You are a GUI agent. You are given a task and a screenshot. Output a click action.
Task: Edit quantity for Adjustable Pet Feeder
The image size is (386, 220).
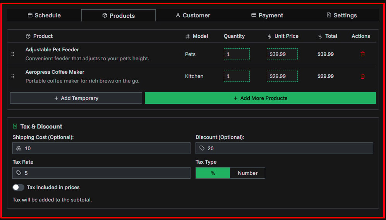pos(237,54)
